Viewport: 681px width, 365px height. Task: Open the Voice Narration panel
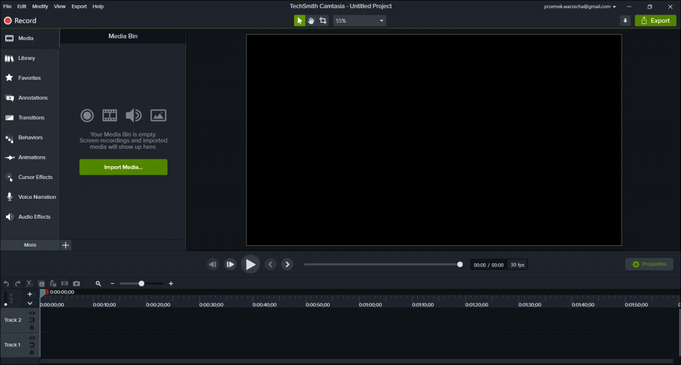tap(30, 197)
